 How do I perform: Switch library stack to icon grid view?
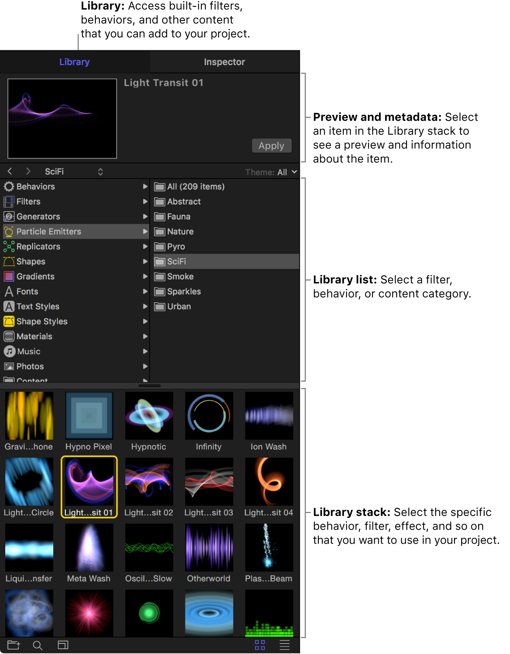click(x=260, y=645)
